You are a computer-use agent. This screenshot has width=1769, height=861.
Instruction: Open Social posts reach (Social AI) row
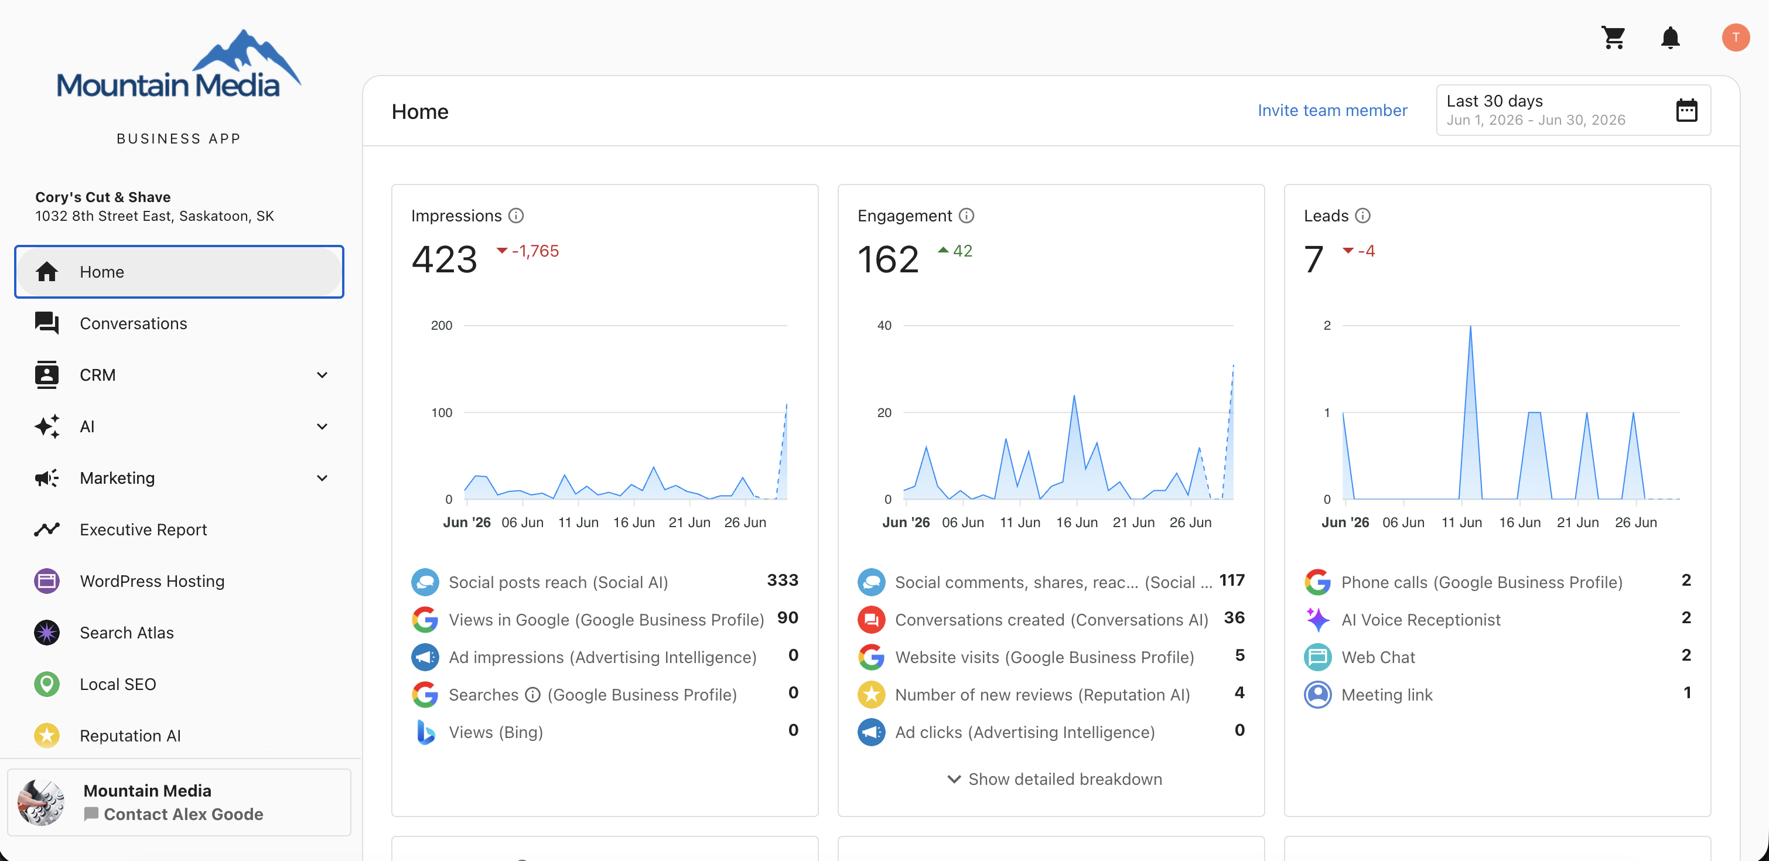[605, 582]
